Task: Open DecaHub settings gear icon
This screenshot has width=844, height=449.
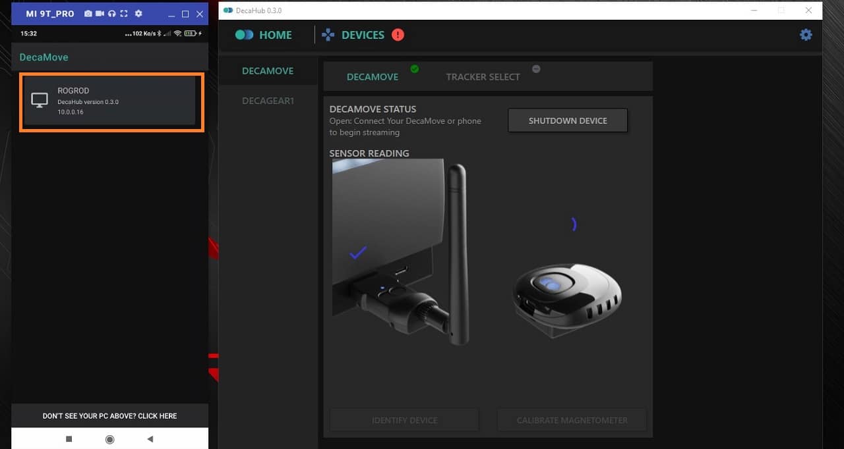Action: pyautogui.click(x=806, y=35)
